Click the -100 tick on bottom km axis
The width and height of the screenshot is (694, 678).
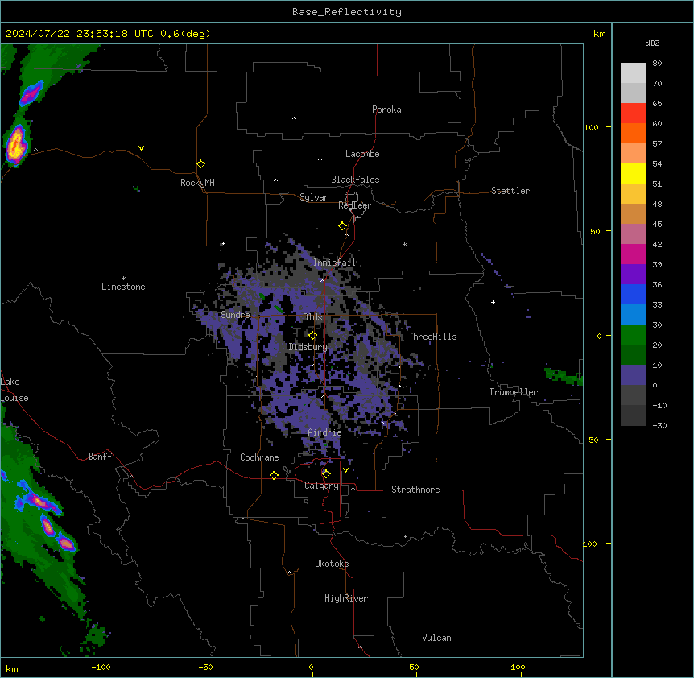click(x=101, y=667)
